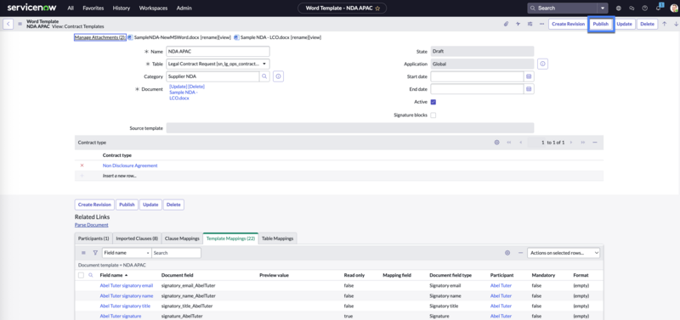Image resolution: width=680 pixels, height=320 pixels.
Task: Favorite the page using the star icon
Action: (377, 8)
